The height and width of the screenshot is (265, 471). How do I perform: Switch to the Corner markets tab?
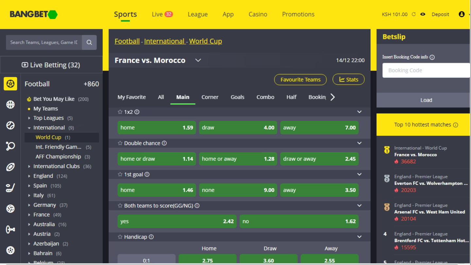tap(210, 97)
